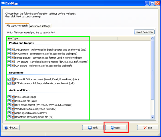Click the JPEG picture file type icon
Screen dimensions: 161x137
pyautogui.click(x=13, y=50)
